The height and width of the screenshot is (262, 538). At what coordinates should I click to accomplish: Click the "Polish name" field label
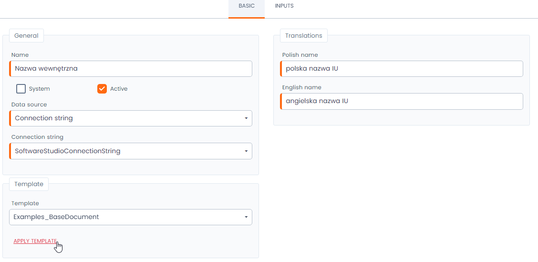pyautogui.click(x=300, y=55)
